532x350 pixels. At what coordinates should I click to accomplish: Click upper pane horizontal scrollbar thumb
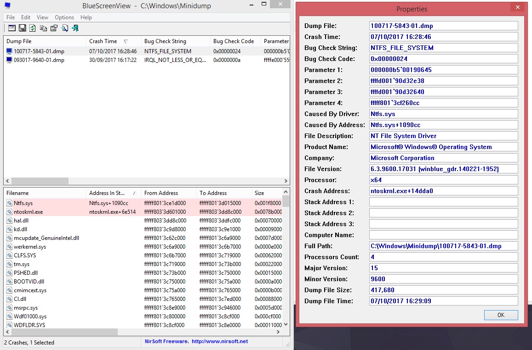40,181
